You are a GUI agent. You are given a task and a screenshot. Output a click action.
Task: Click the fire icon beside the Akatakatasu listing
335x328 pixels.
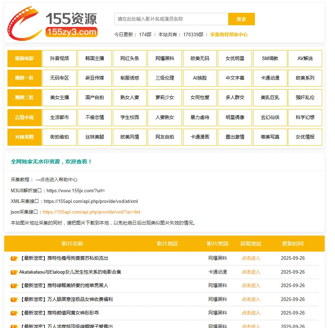(14, 272)
